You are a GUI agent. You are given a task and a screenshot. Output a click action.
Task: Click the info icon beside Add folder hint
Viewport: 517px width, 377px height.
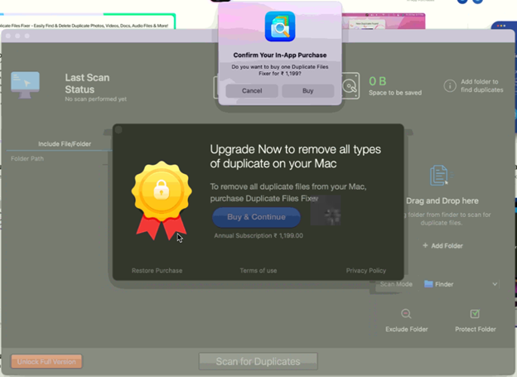tap(450, 85)
